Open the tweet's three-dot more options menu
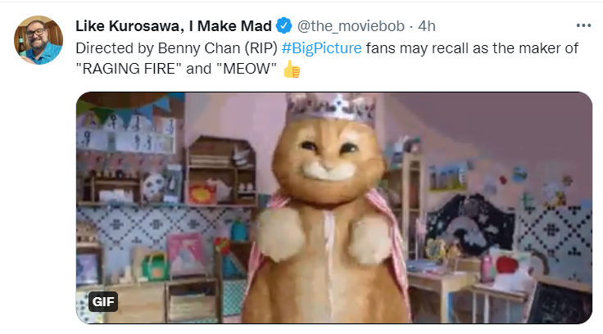The image size is (603, 334). (x=583, y=25)
